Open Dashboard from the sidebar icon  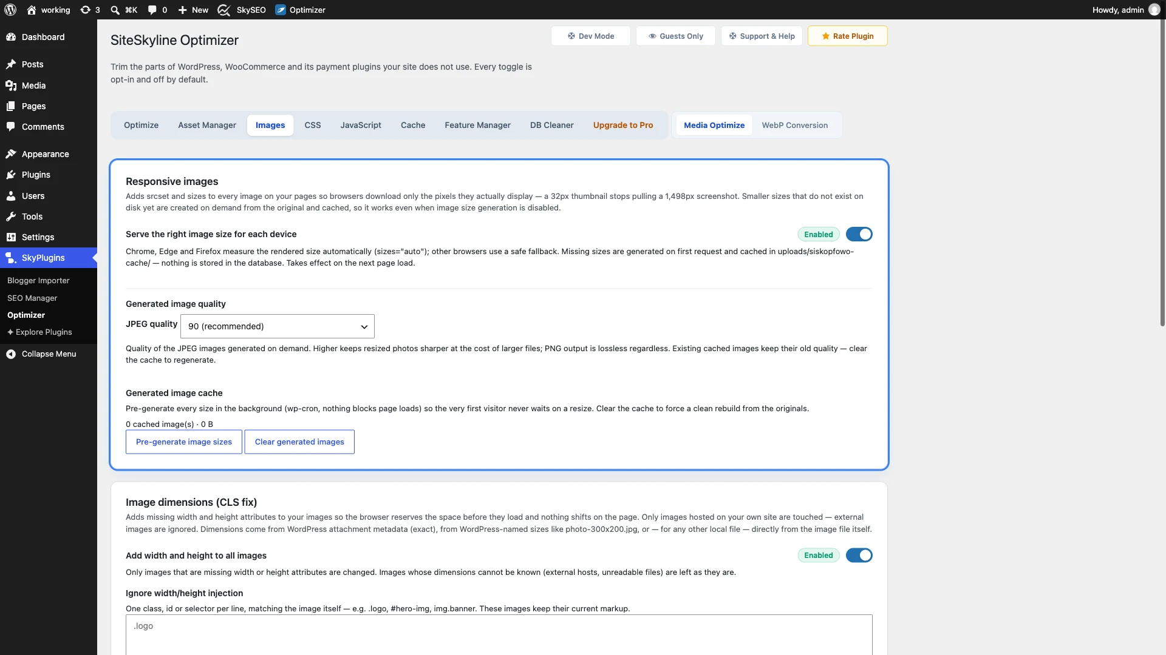coord(11,37)
